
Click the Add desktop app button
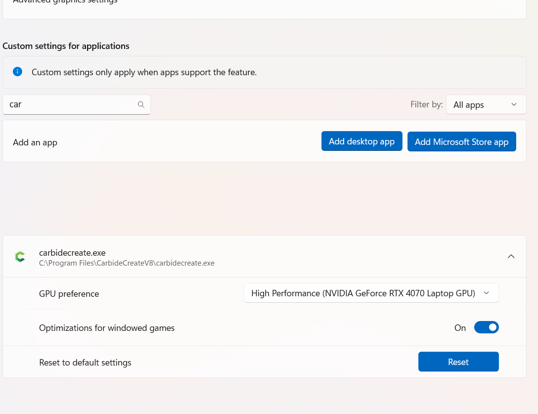point(361,141)
